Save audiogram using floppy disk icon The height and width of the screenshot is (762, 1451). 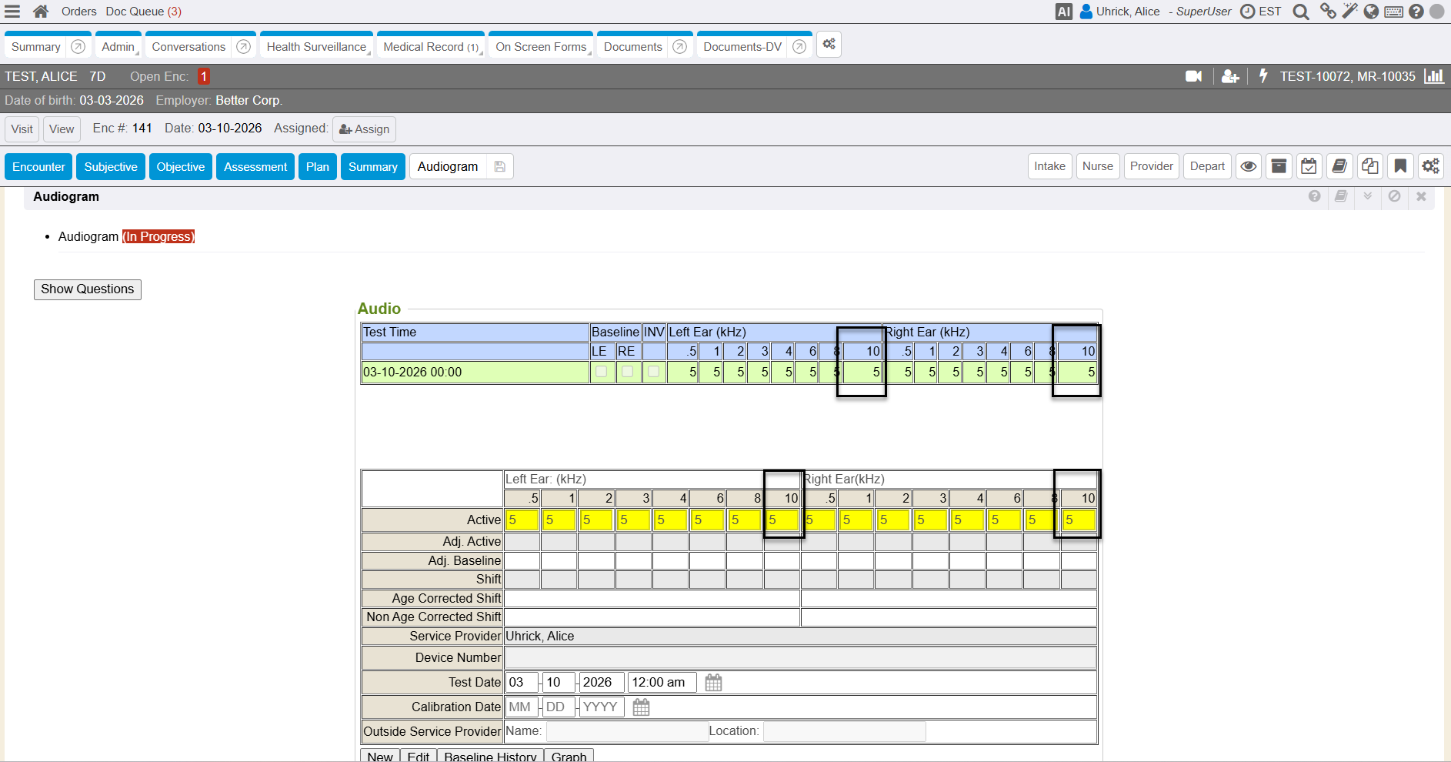click(500, 167)
